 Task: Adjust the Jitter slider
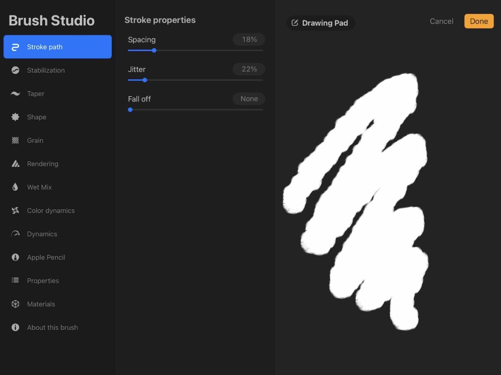(x=144, y=80)
